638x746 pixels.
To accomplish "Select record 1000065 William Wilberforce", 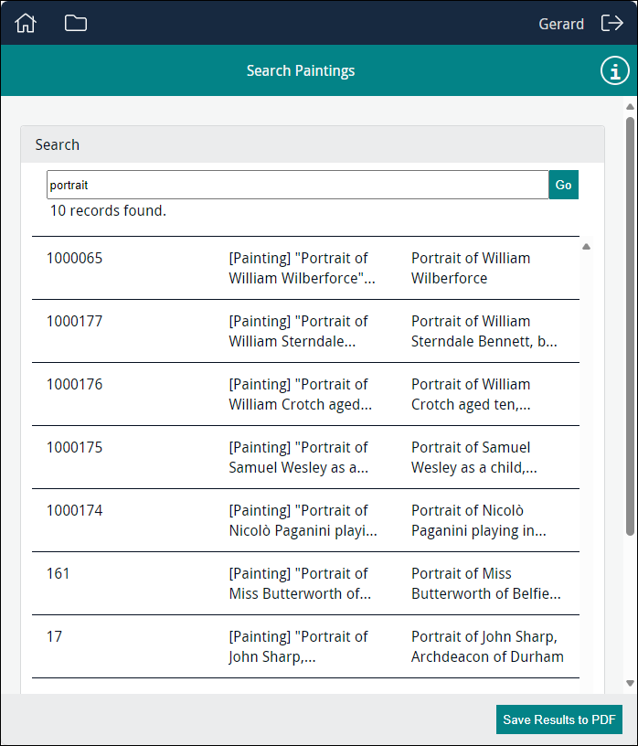I will click(304, 268).
